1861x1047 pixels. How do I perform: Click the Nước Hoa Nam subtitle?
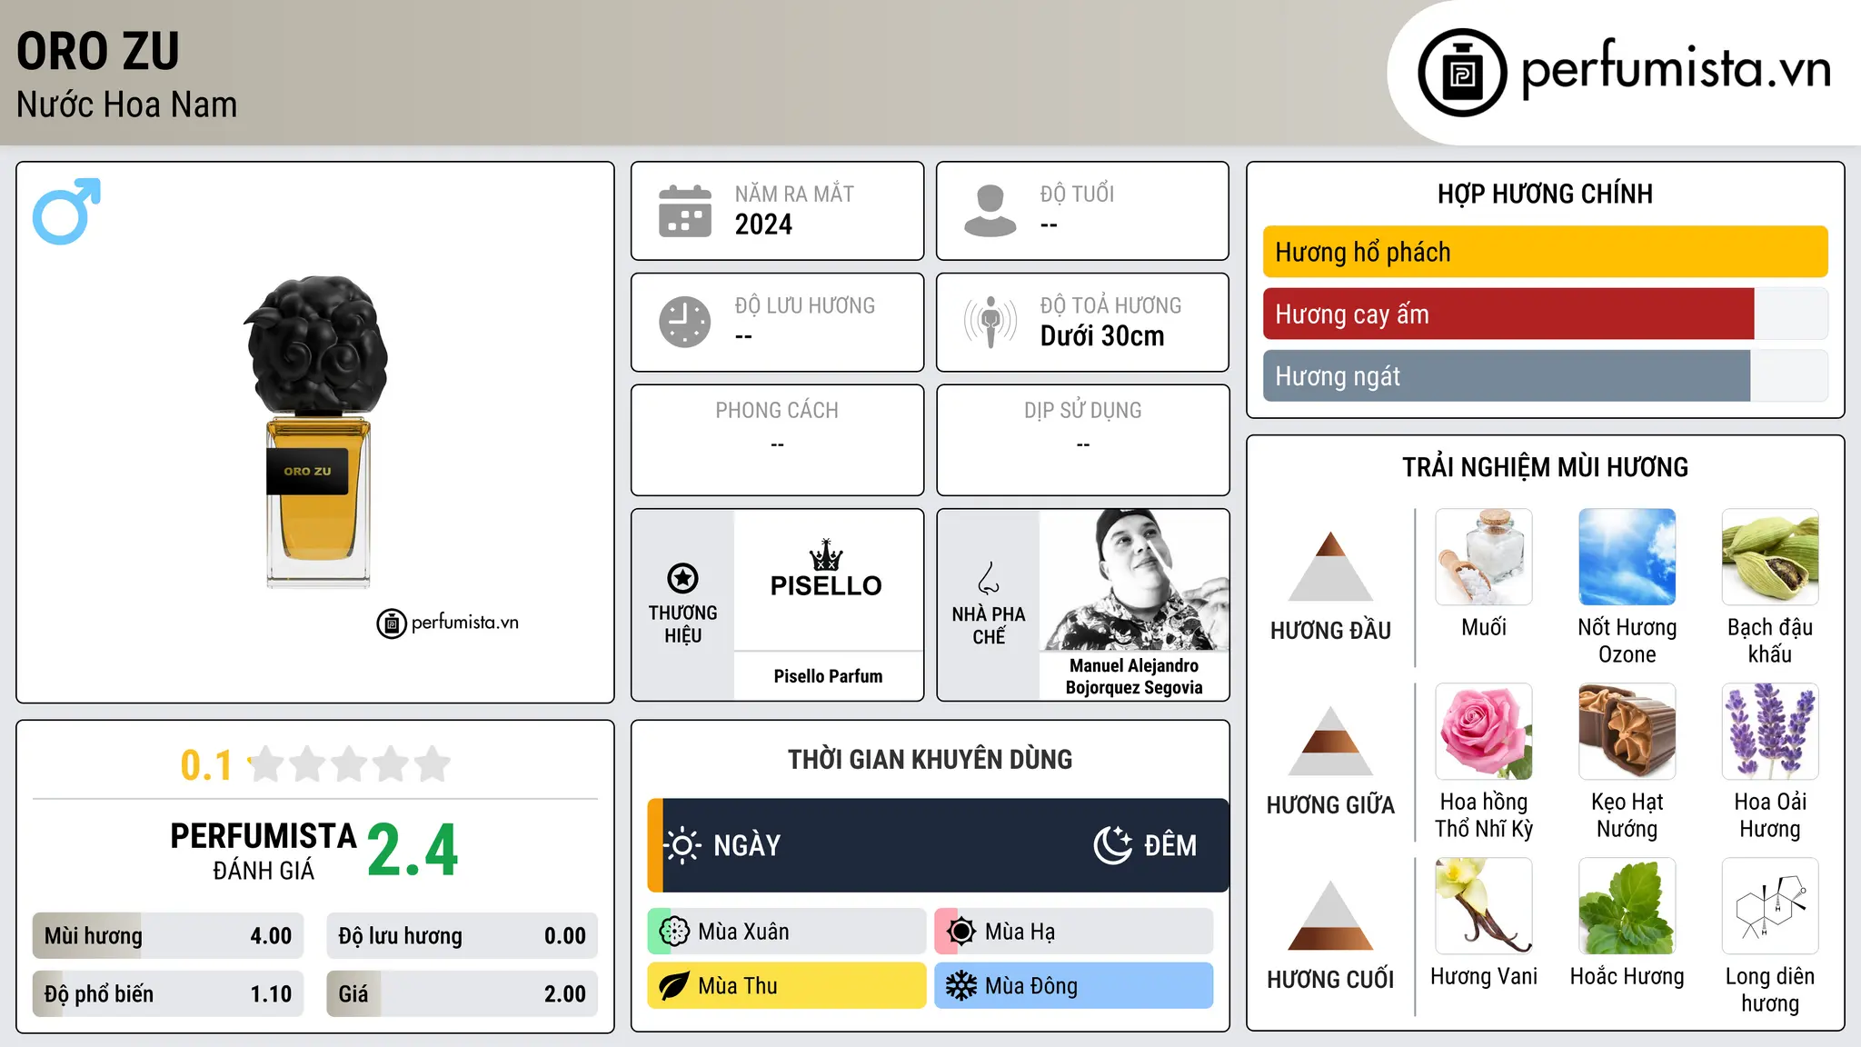(x=126, y=105)
